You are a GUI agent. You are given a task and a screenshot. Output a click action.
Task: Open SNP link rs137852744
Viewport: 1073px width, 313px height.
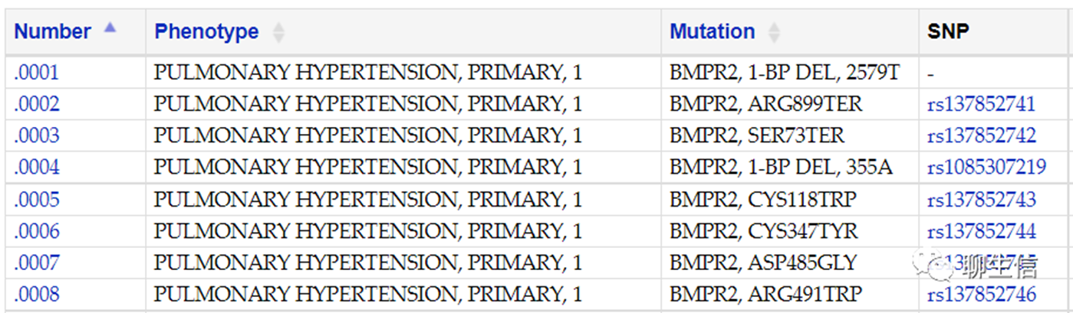[x=982, y=232]
